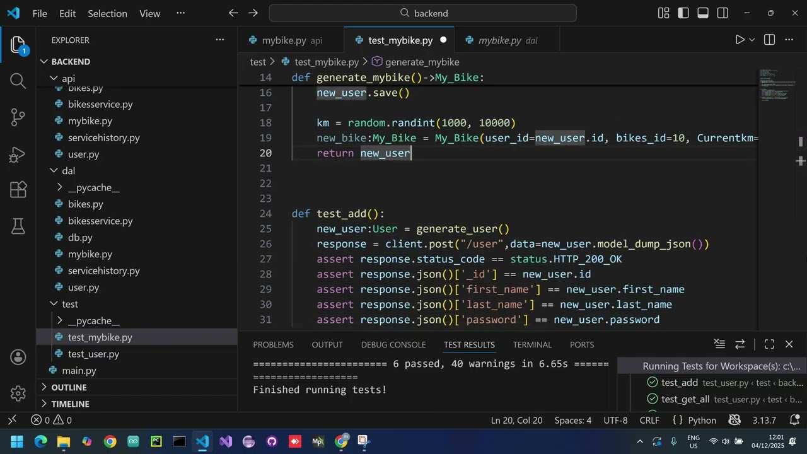This screenshot has height=454, width=807.
Task: Close the bottom panel
Action: tap(789, 344)
